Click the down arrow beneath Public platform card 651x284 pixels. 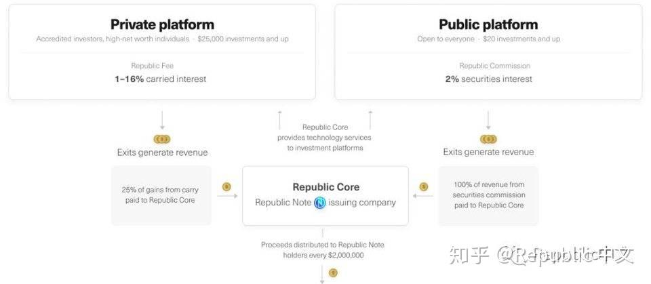point(488,120)
